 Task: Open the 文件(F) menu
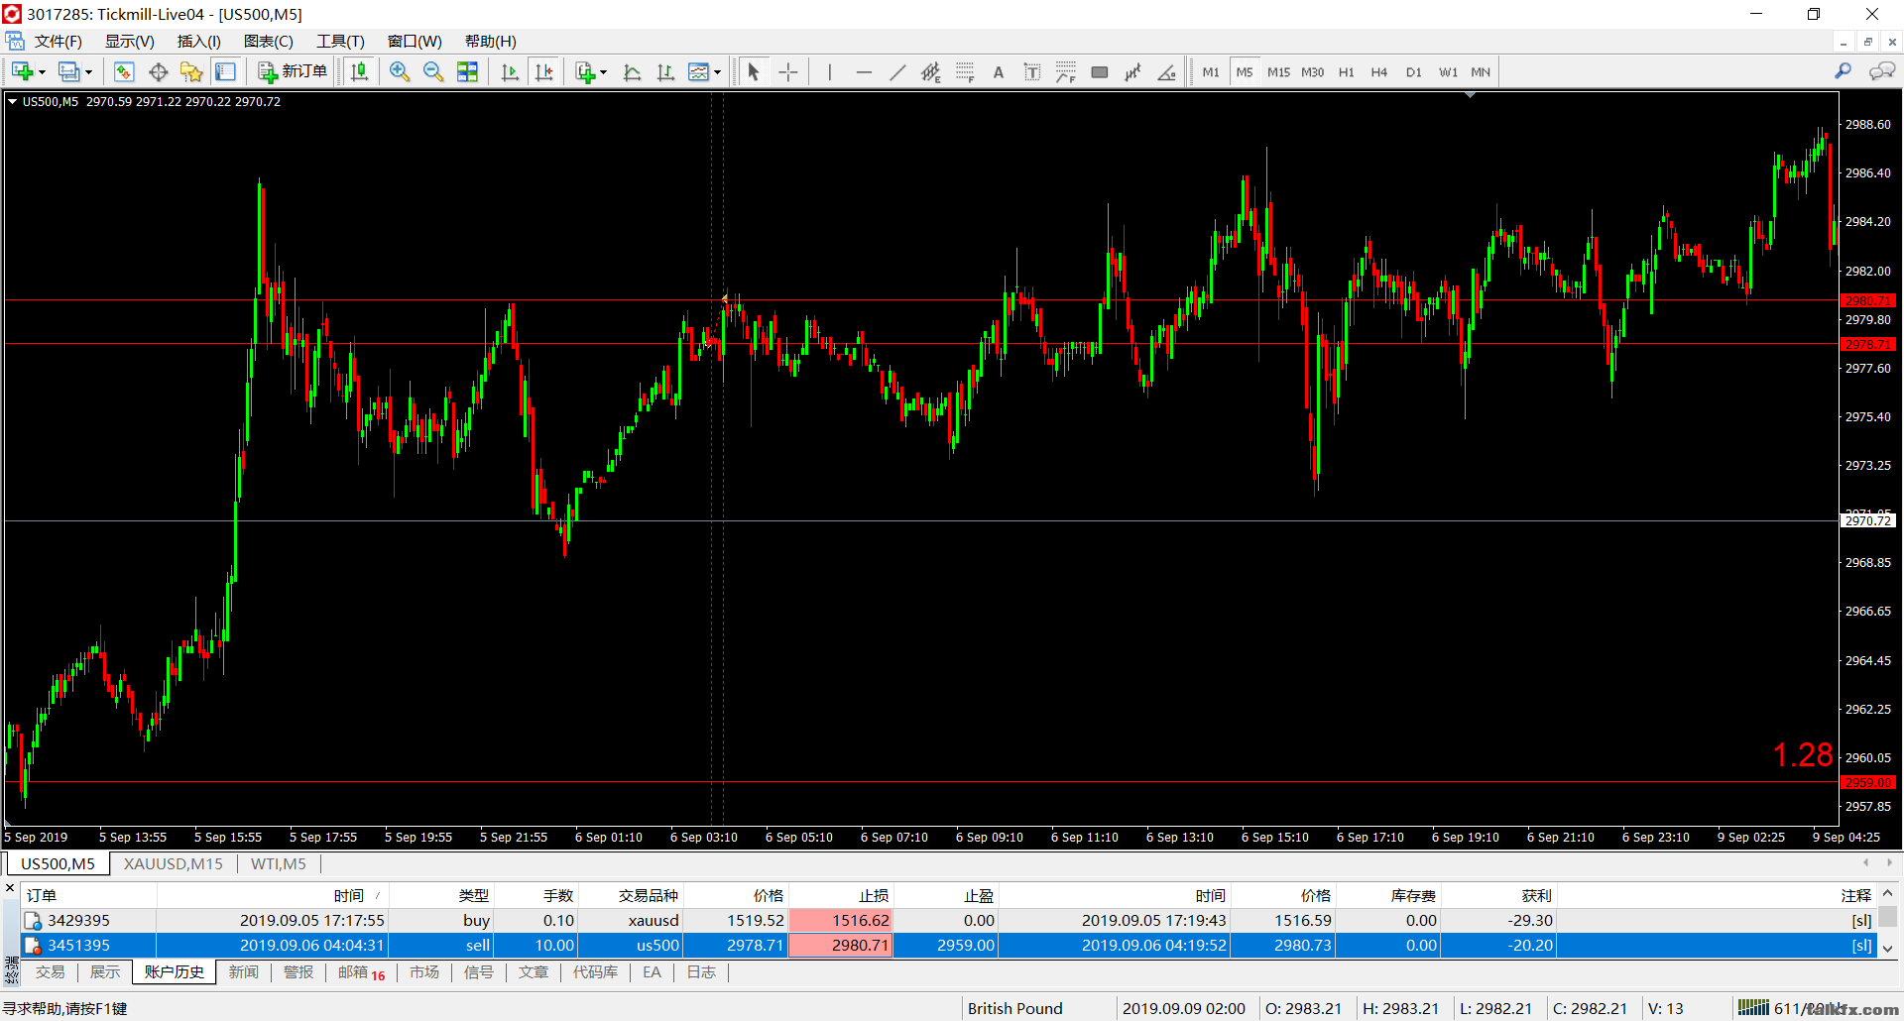tap(58, 41)
